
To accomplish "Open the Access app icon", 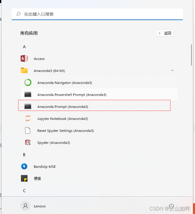I will pyautogui.click(x=24, y=58).
